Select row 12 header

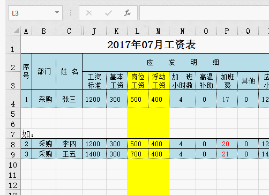(x=13, y=185)
